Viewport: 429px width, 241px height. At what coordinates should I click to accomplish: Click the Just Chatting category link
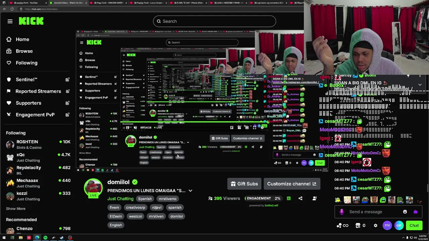tap(120, 199)
